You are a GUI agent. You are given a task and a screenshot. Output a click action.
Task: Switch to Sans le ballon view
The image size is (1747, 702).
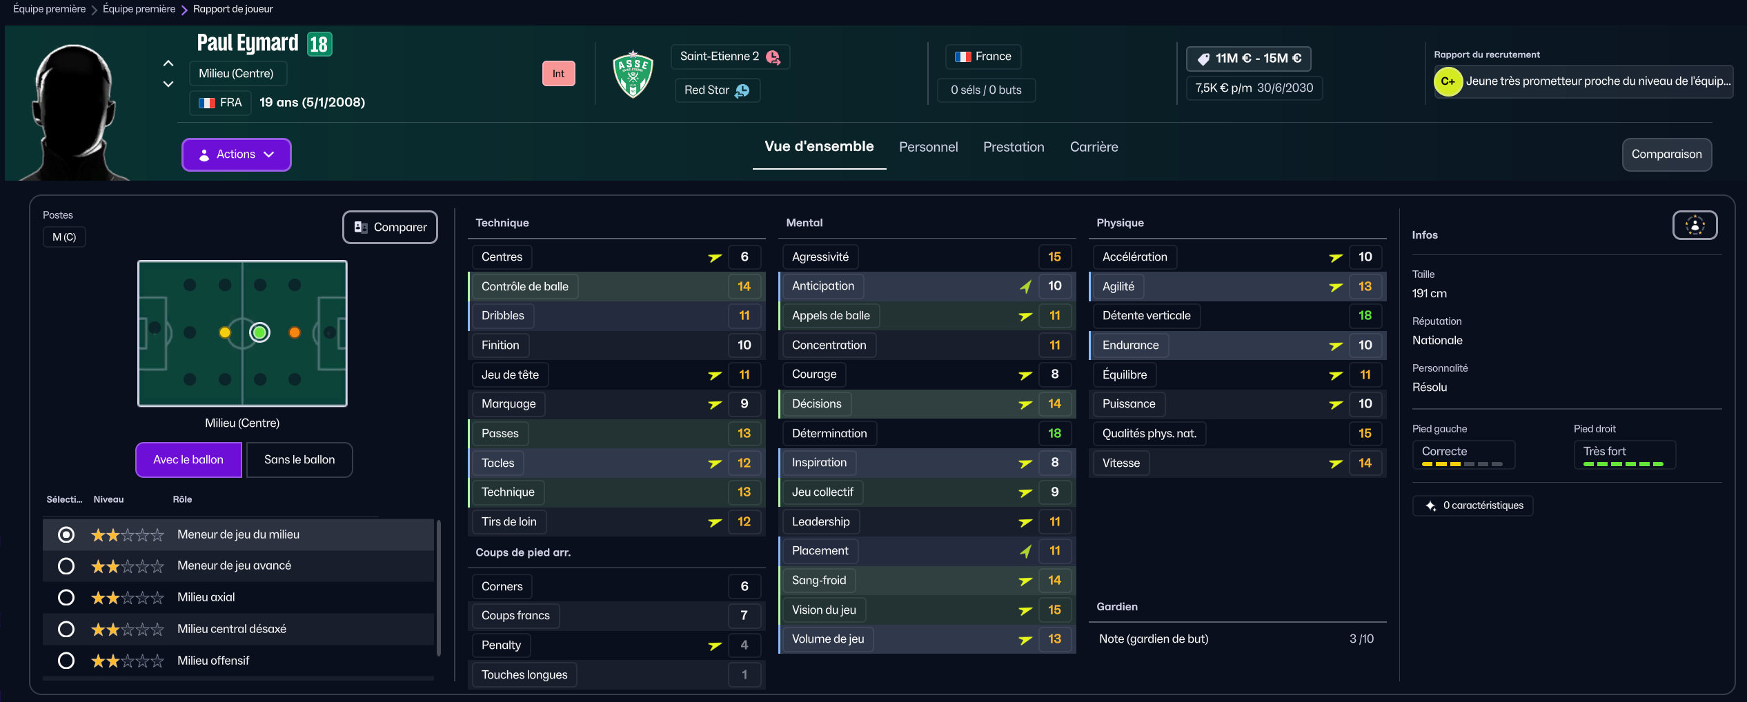pyautogui.click(x=299, y=460)
